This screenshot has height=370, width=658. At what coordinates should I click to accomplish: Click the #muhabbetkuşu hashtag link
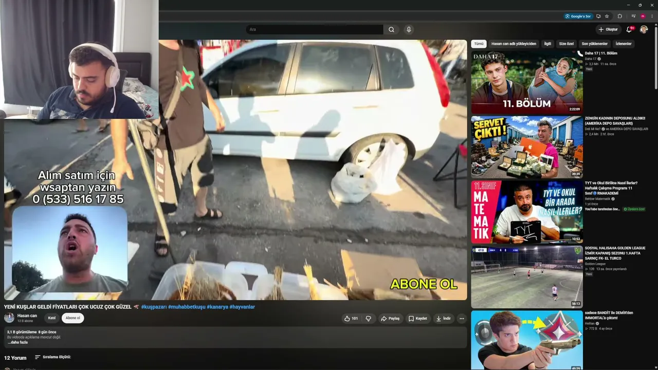point(187,307)
